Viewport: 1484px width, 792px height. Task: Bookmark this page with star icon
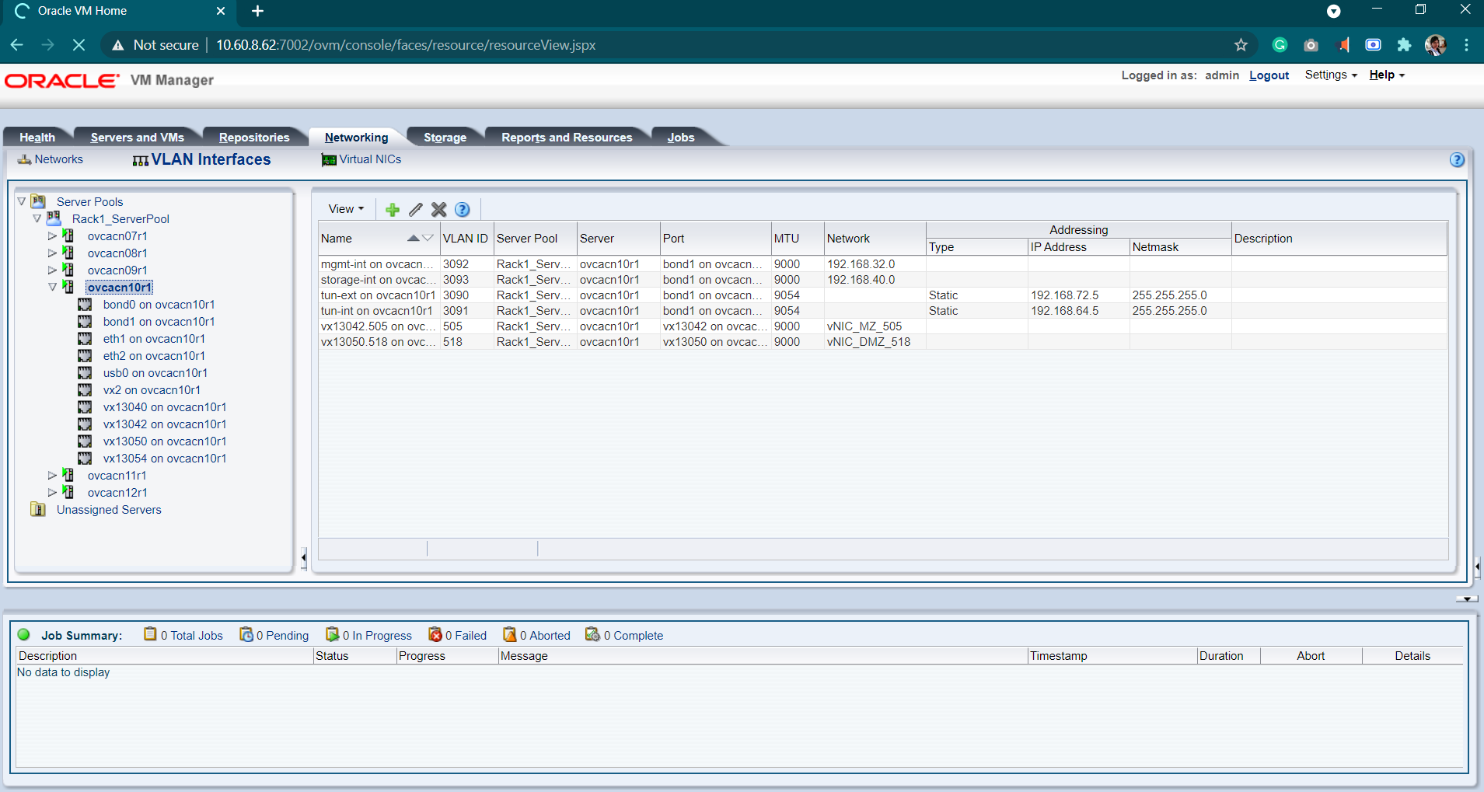click(x=1241, y=45)
